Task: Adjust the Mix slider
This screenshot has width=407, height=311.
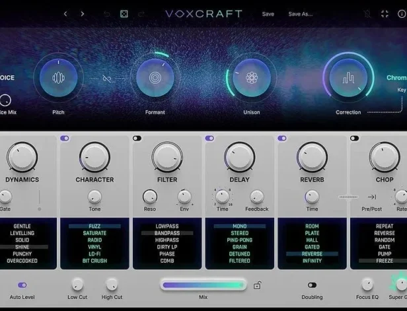Action: [x=203, y=285]
